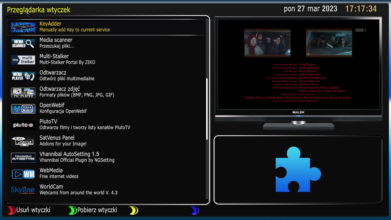This screenshot has width=391, height=220.
Task: Click the plugin list vertical scrollbar
Action: (x=207, y=108)
